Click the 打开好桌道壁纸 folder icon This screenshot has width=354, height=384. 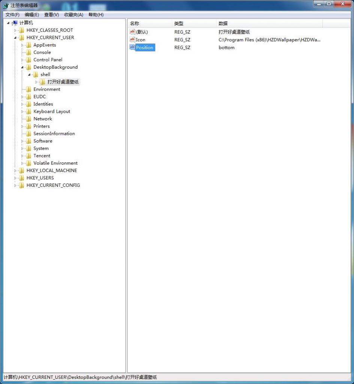[43, 82]
